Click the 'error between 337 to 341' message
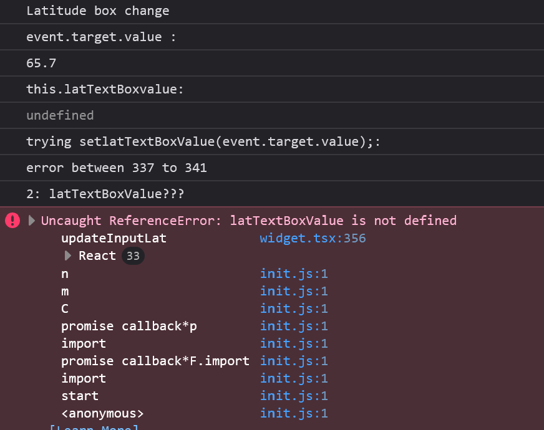544x430 pixels. click(x=117, y=168)
